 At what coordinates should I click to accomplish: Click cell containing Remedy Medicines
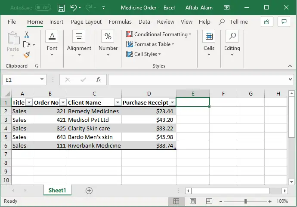94,111
